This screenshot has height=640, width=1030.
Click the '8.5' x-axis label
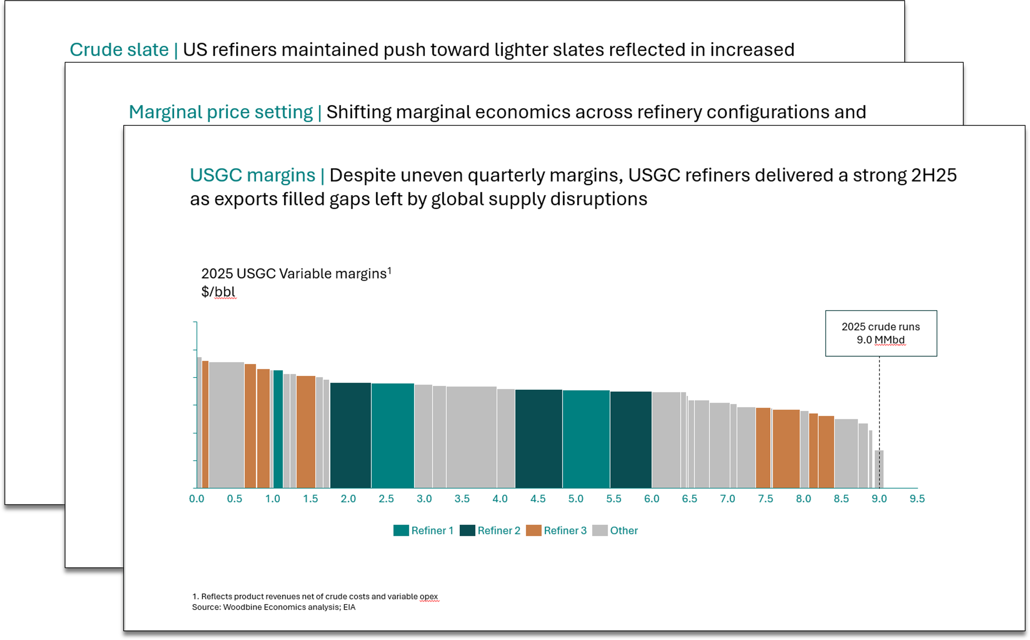842,499
